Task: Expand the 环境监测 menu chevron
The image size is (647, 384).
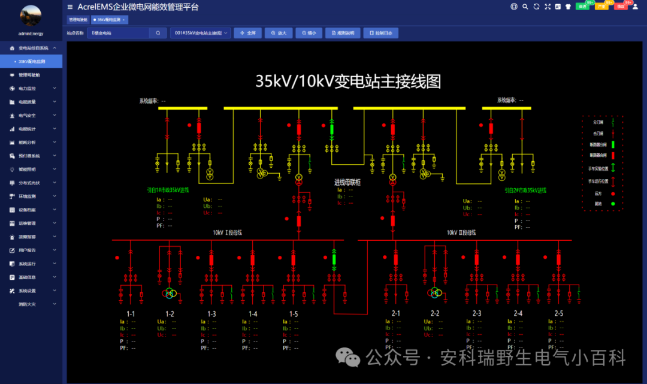Action: [x=55, y=196]
